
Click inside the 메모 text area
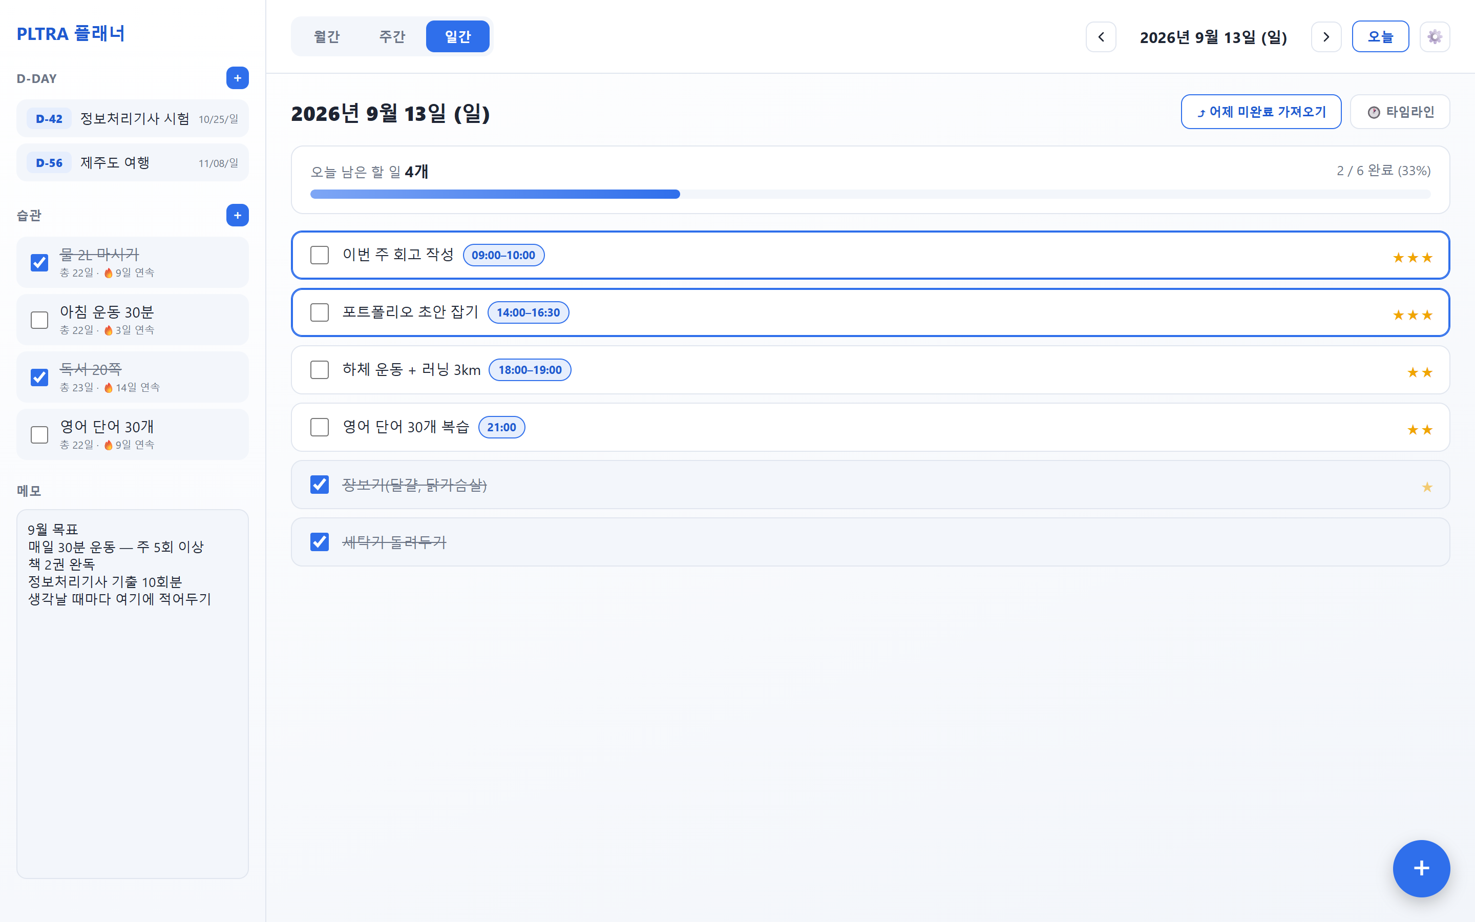[x=132, y=694]
